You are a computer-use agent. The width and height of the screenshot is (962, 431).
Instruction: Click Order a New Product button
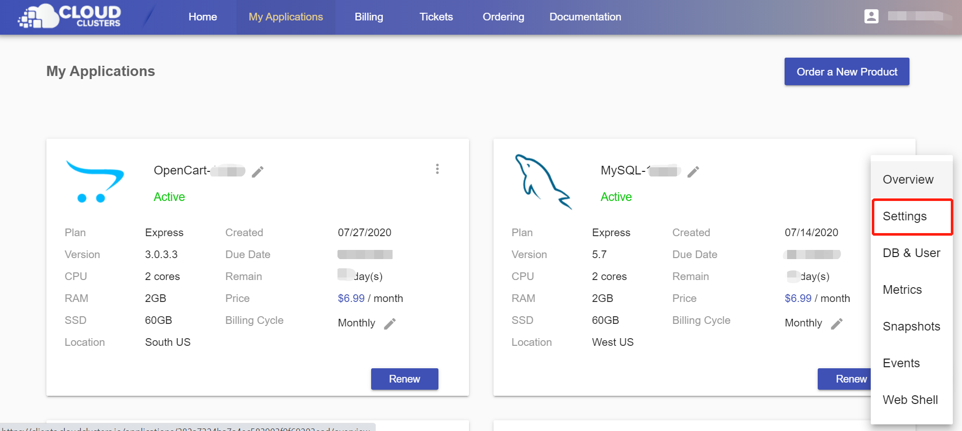pos(847,71)
